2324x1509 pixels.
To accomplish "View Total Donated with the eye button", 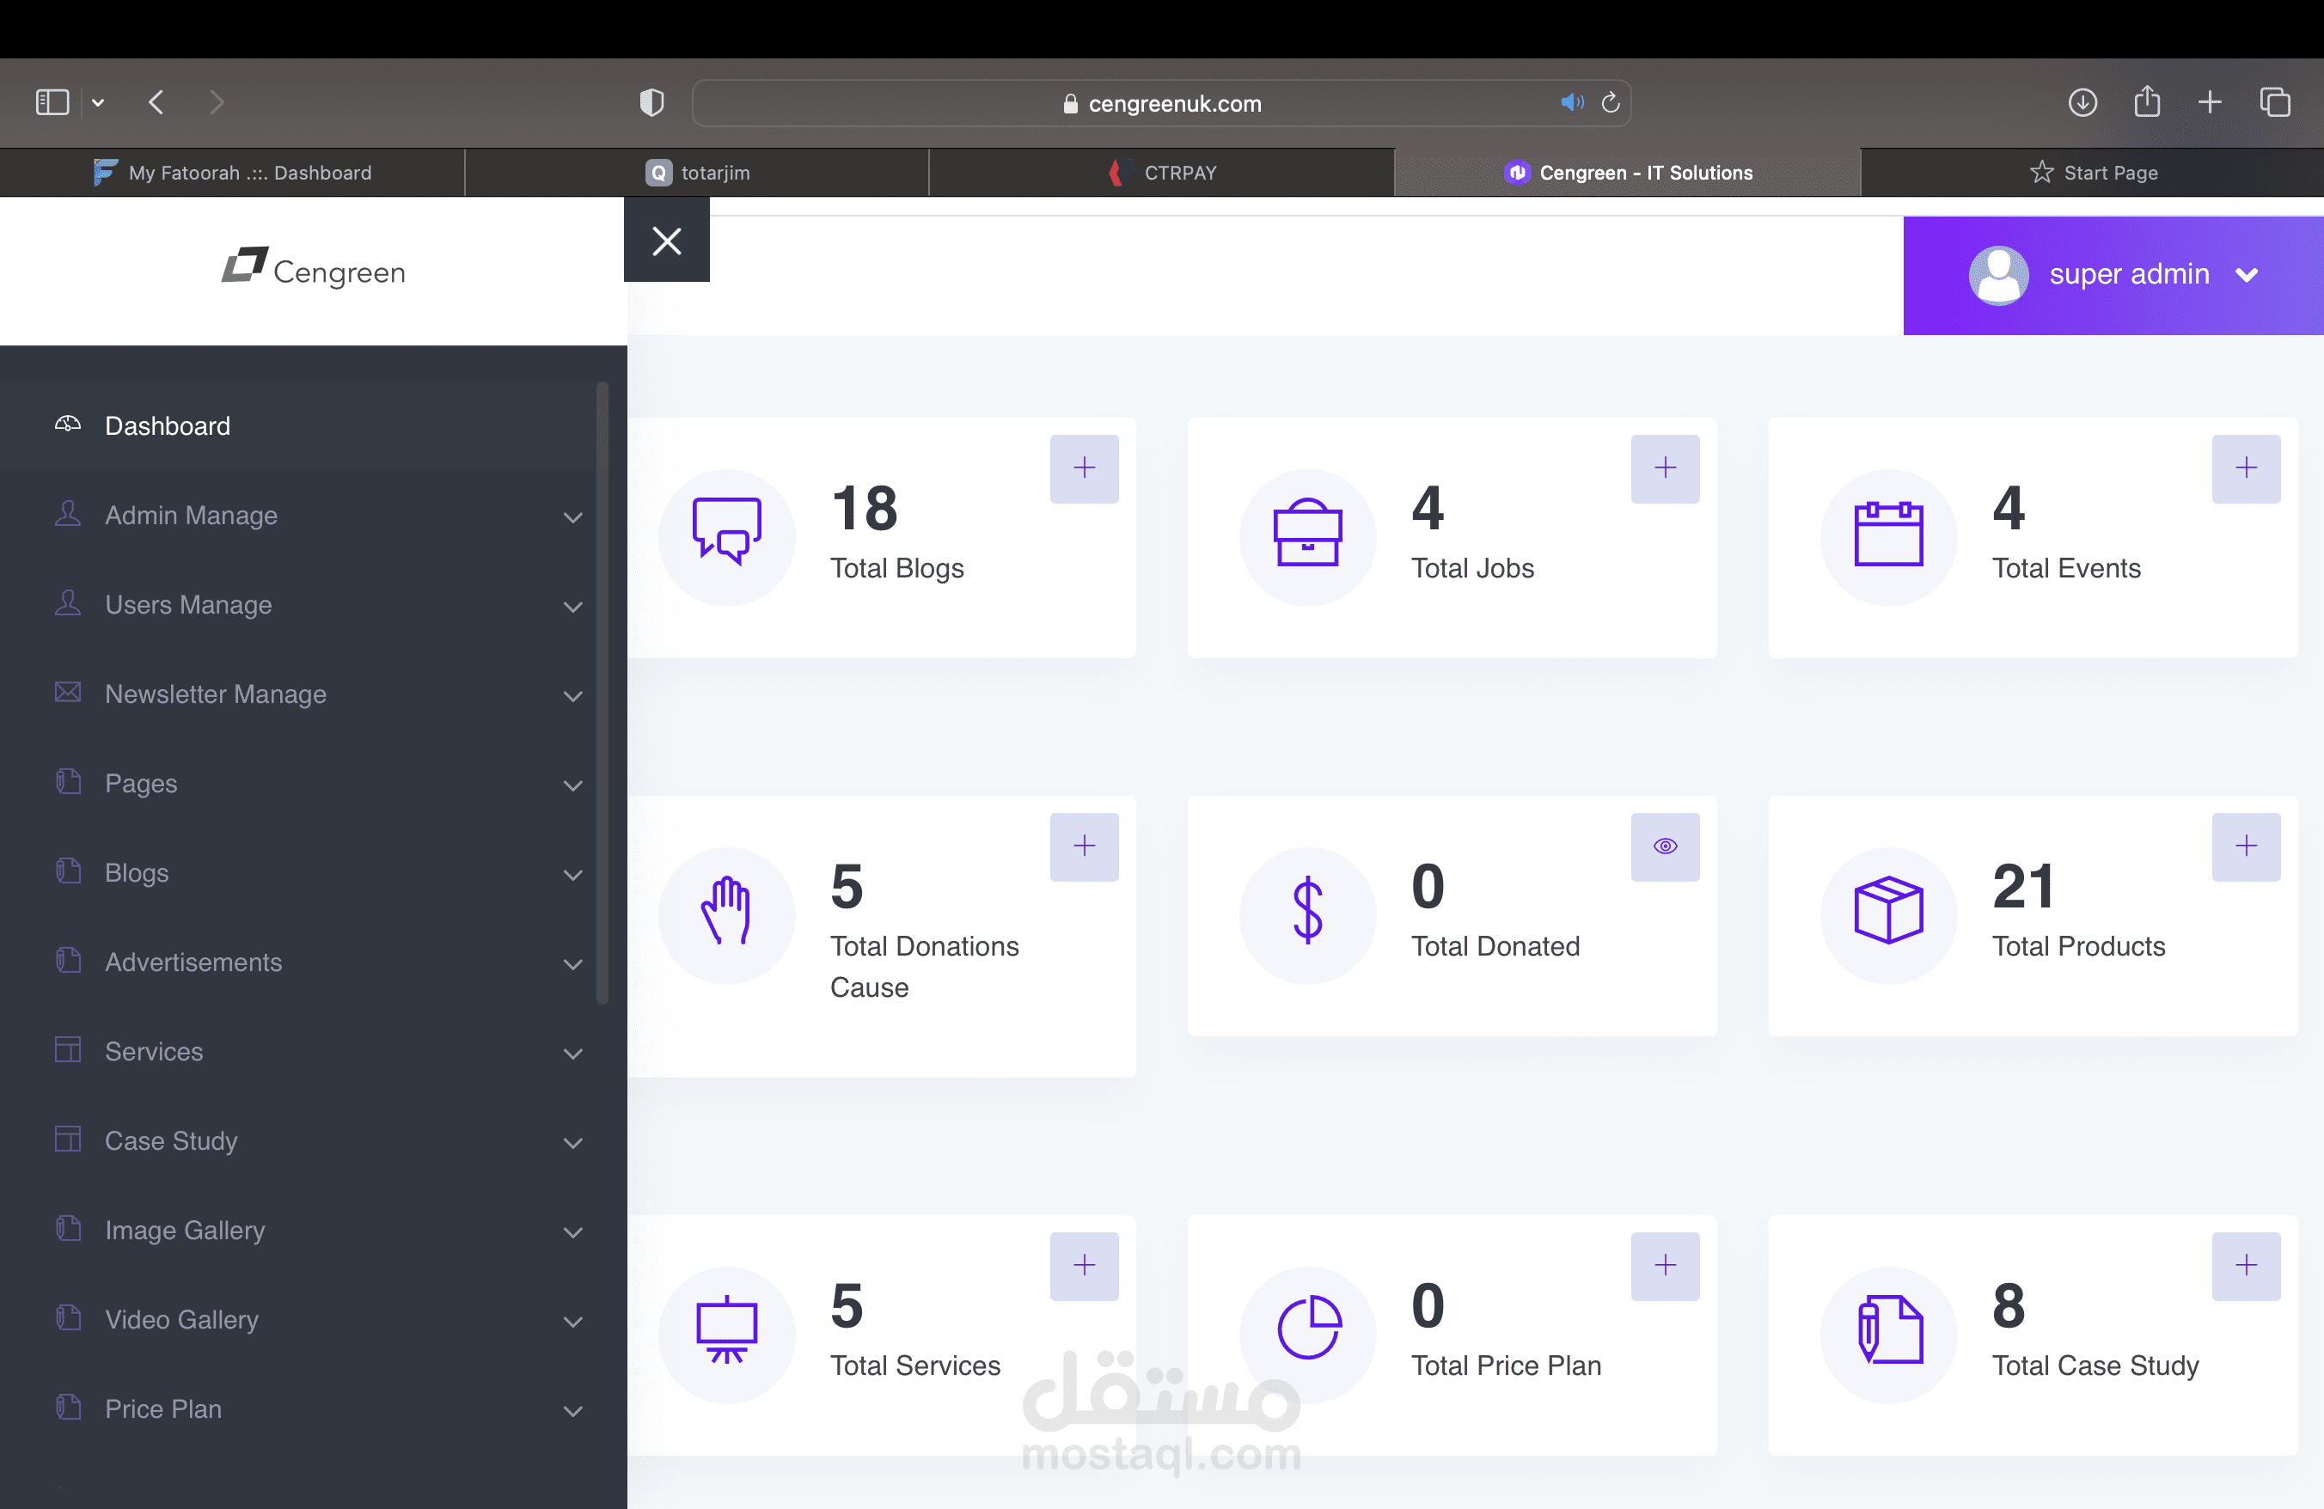I will pyautogui.click(x=1665, y=846).
